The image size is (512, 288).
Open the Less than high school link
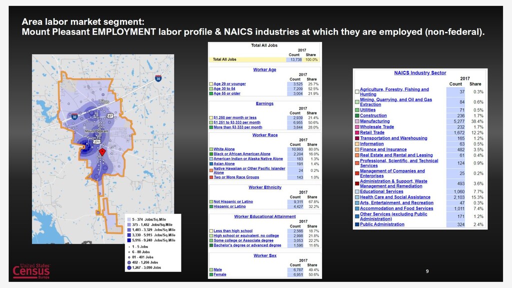tap(233, 231)
